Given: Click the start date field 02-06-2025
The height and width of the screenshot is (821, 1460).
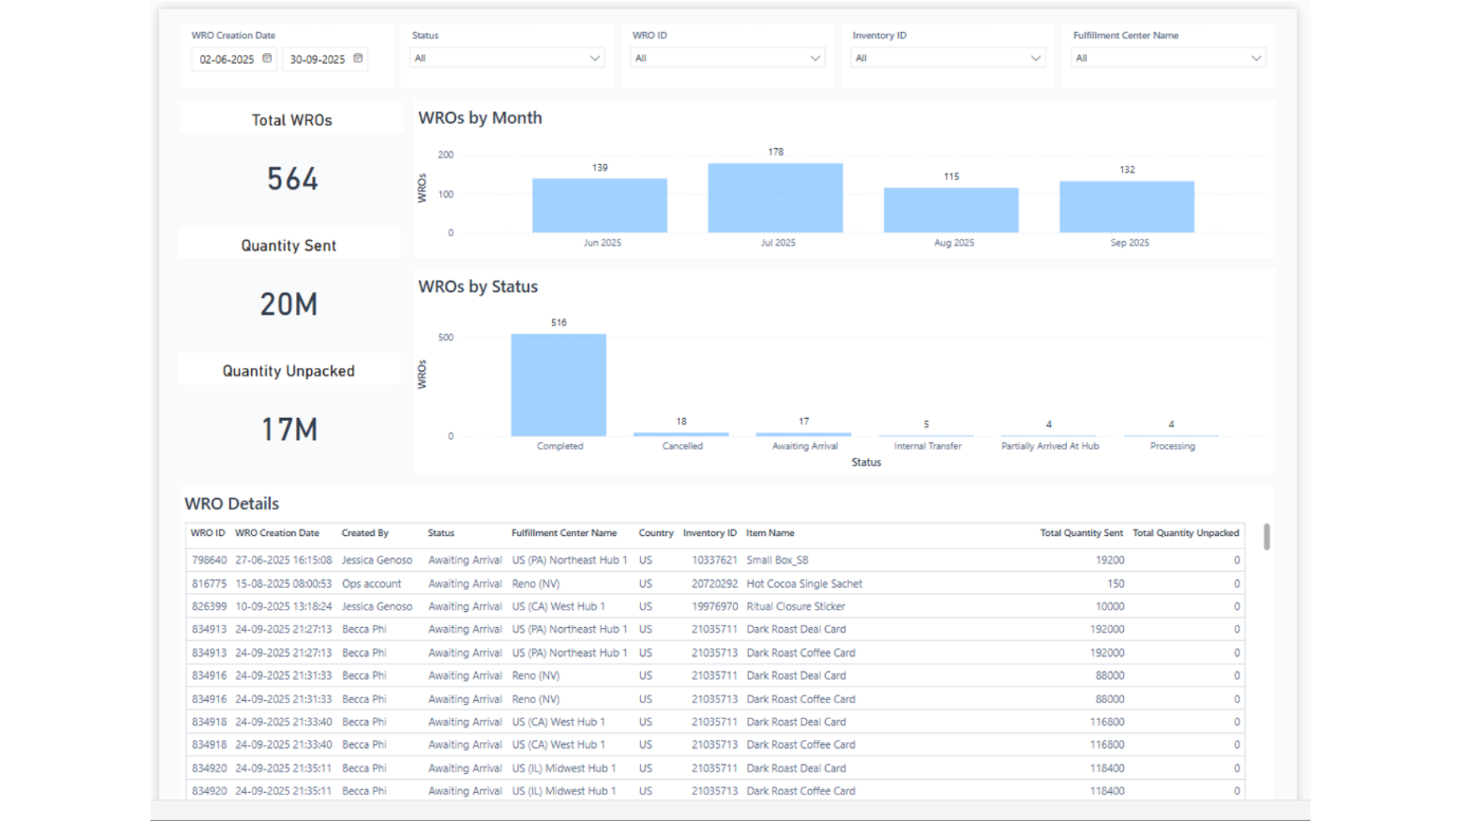Looking at the screenshot, I should pyautogui.click(x=227, y=59).
